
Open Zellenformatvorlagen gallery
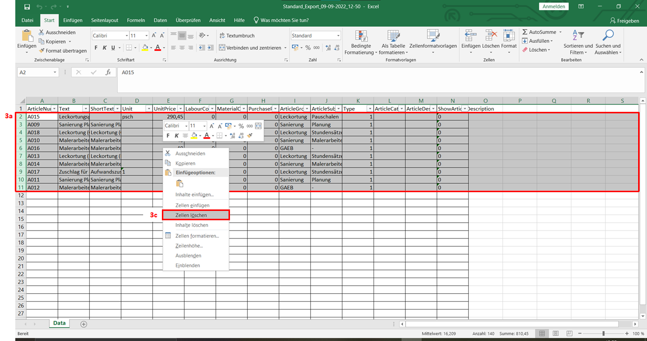coord(433,43)
